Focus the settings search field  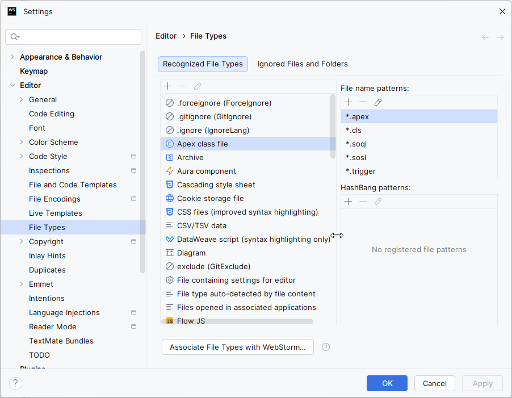click(73, 37)
